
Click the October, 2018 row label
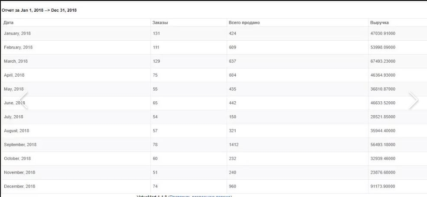(x=17, y=158)
